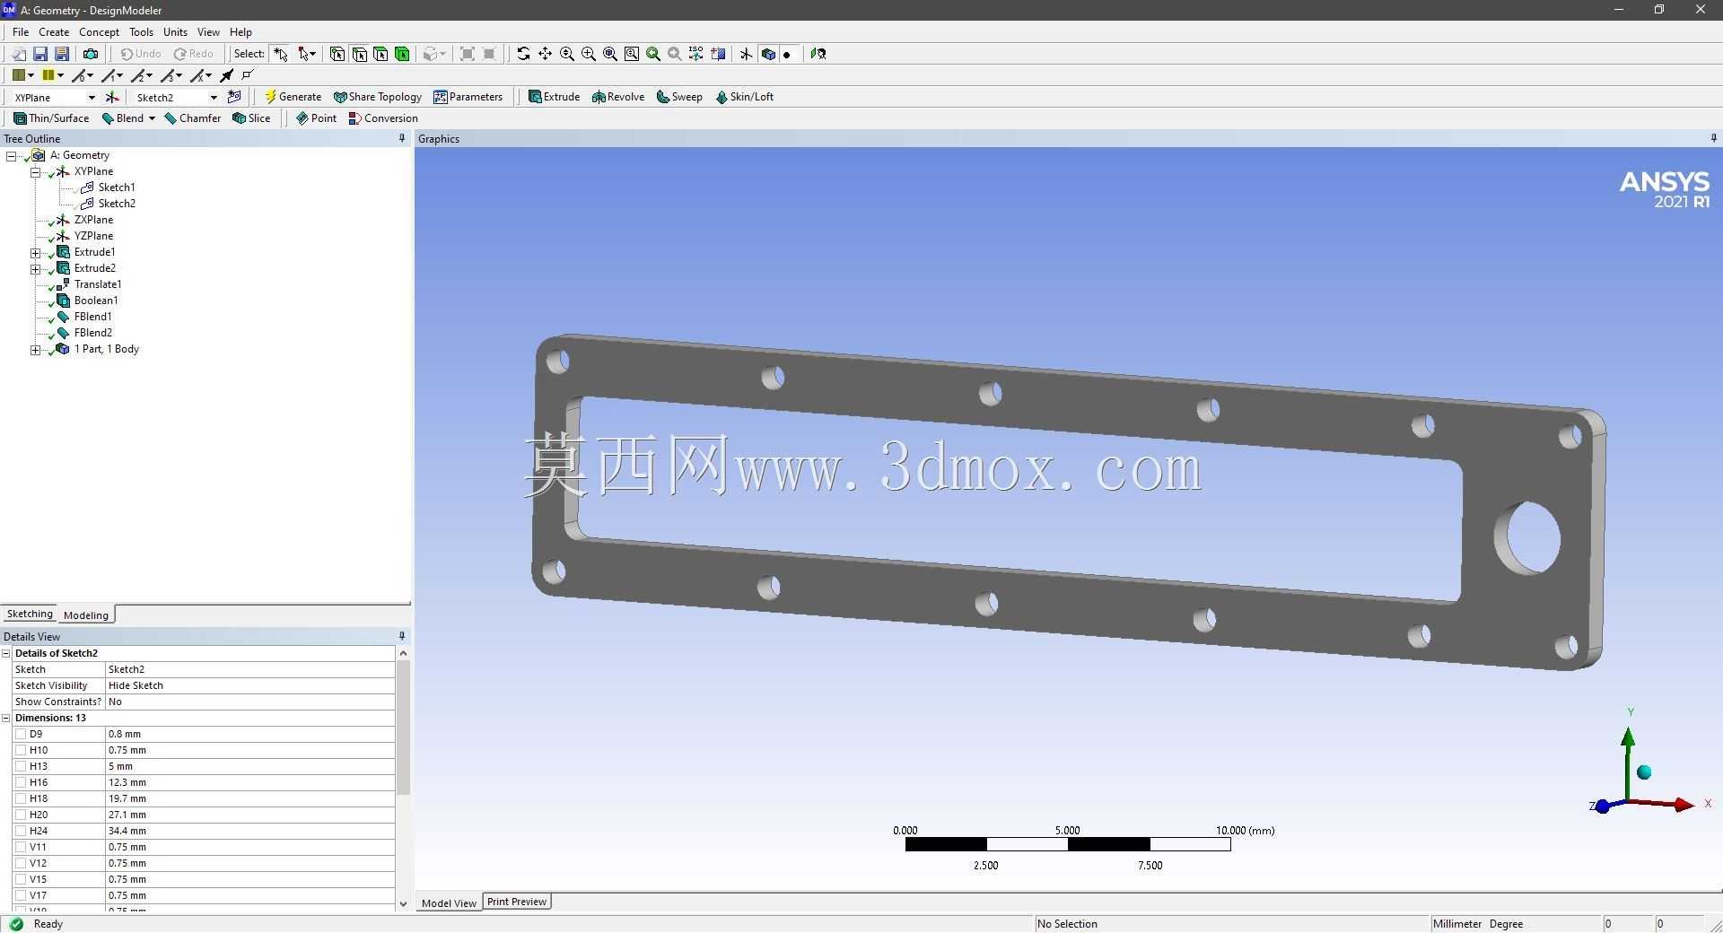Open the yellow edge coloring swatch tool

(48, 75)
